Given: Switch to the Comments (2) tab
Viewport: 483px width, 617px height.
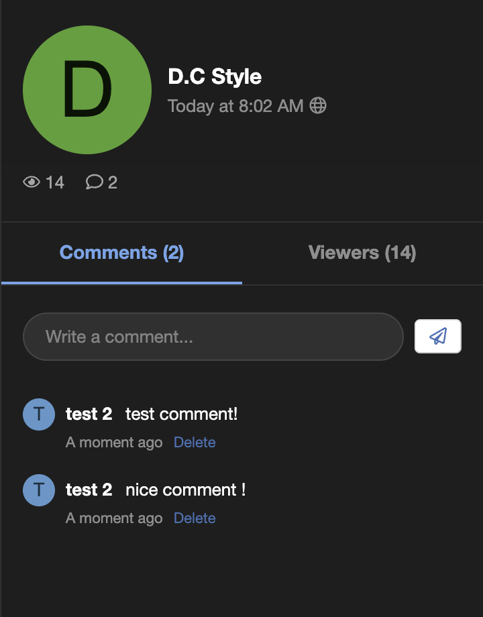Looking at the screenshot, I should pos(121,253).
